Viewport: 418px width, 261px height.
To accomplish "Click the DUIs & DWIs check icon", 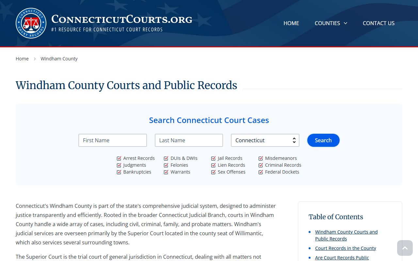I will click(x=166, y=158).
